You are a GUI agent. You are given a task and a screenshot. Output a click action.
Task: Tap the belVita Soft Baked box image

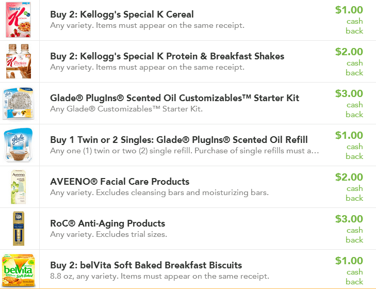19,270
